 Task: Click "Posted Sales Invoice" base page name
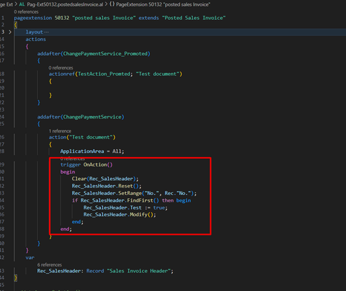pyautogui.click(x=194, y=18)
